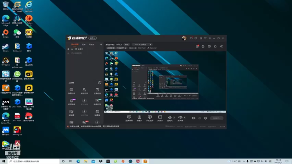
Task: Open the 房管助手 tool
Action: click(x=84, y=91)
